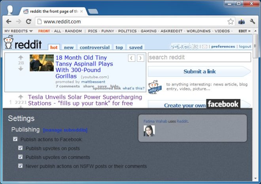This screenshot has height=184, width=261.
Task: Reload the reddit page
Action: (28, 21)
